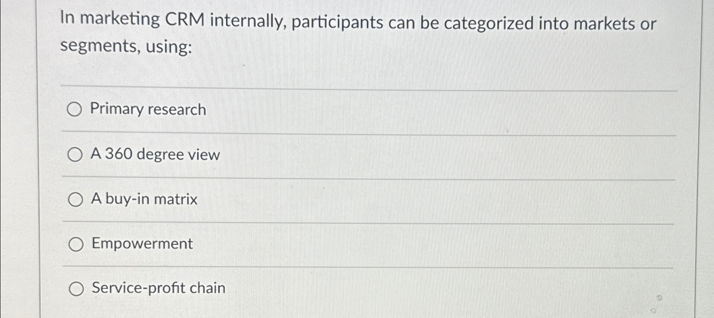Select the radio button for Empowerment
Screen dimensions: 714x318
tap(76, 244)
